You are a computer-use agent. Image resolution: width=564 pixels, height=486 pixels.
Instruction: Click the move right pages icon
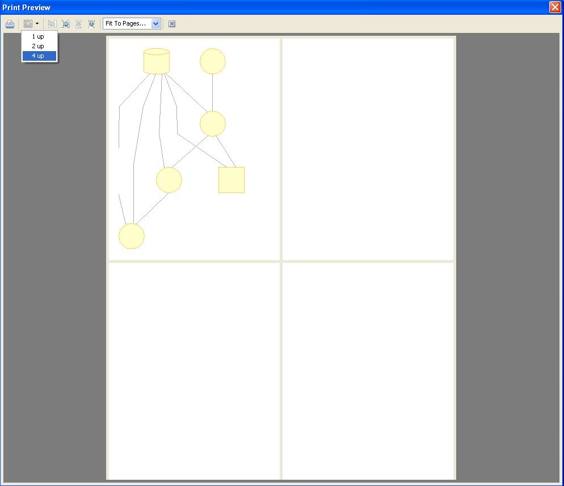coord(65,24)
